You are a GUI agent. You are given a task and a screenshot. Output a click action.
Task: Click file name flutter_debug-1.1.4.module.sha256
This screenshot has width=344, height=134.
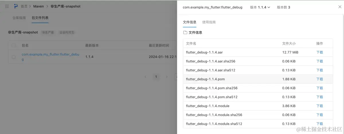(x=214, y=115)
